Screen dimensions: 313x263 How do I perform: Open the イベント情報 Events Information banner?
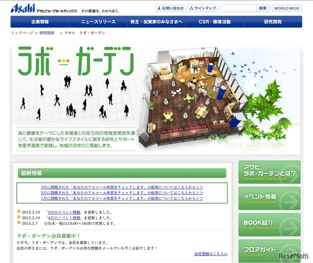(270, 198)
